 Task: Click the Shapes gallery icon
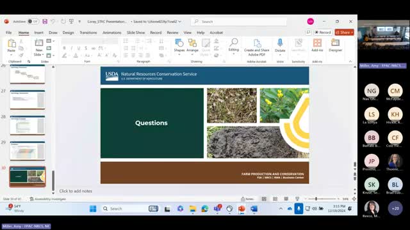[x=179, y=43]
